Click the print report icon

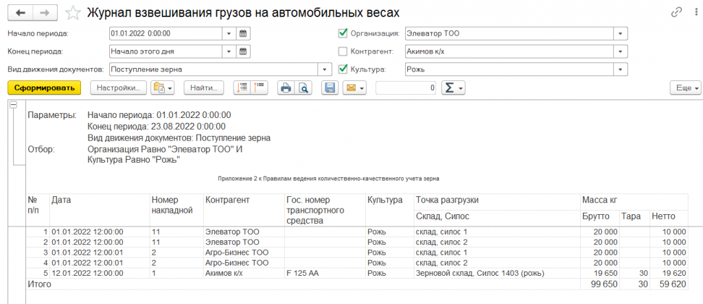tap(286, 88)
